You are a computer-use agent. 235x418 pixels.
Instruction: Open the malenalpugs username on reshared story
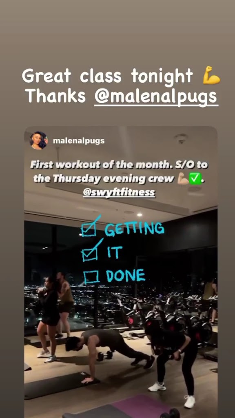pos(79,141)
